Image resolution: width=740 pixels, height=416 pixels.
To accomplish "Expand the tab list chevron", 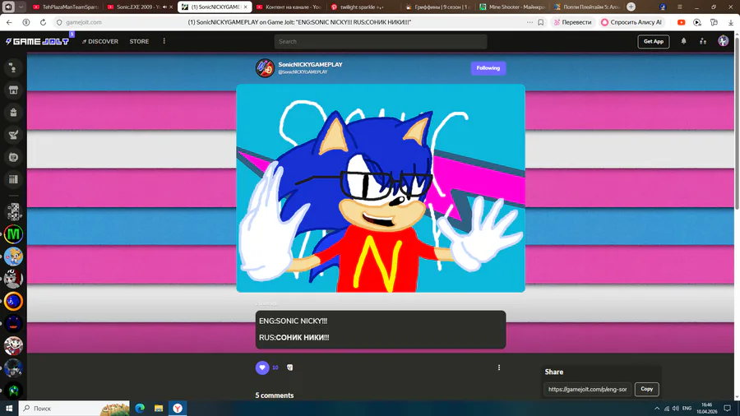I will [x=21, y=7].
